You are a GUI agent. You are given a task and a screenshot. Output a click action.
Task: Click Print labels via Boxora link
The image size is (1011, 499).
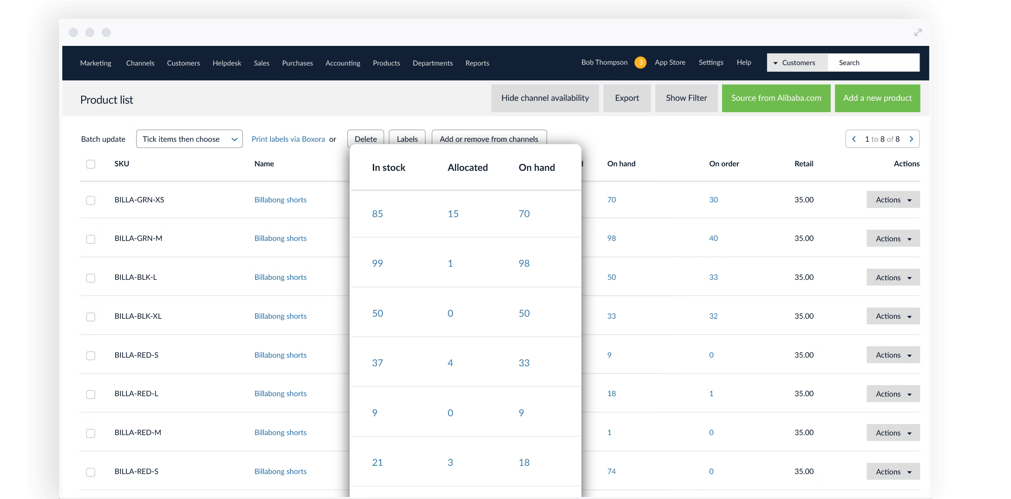(288, 139)
